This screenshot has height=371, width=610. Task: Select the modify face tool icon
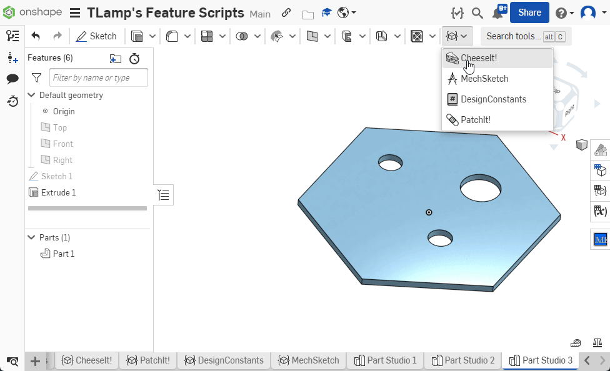277,36
